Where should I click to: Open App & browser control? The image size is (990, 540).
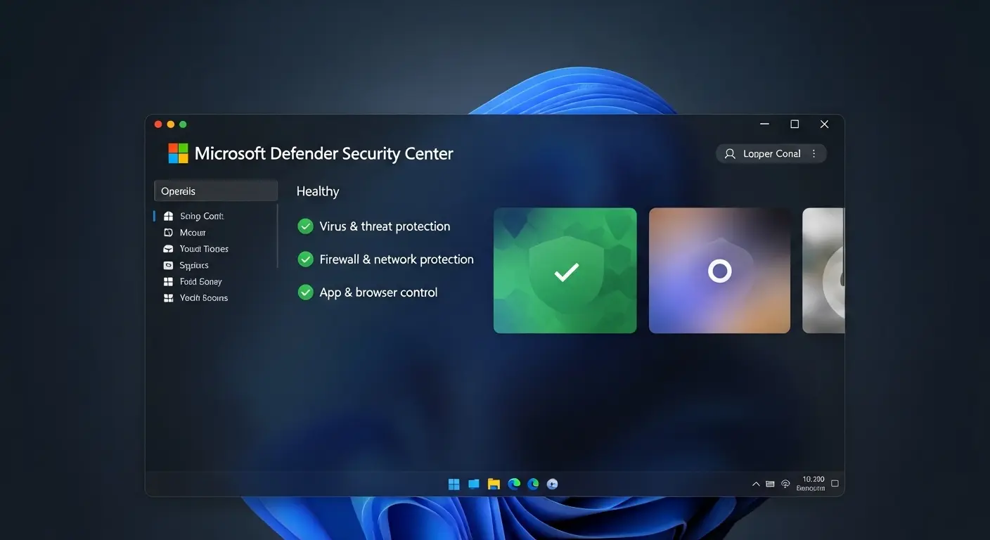378,292
